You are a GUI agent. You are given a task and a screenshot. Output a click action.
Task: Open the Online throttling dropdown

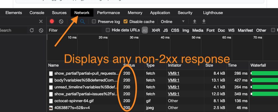coord(173,22)
